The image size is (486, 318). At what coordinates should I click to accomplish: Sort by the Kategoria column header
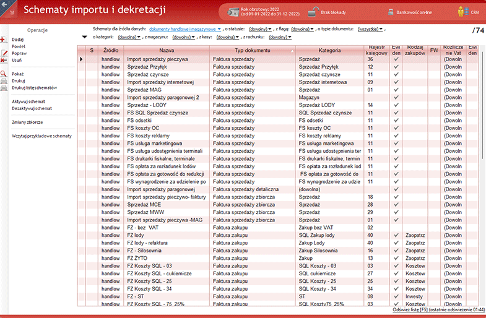(x=329, y=50)
